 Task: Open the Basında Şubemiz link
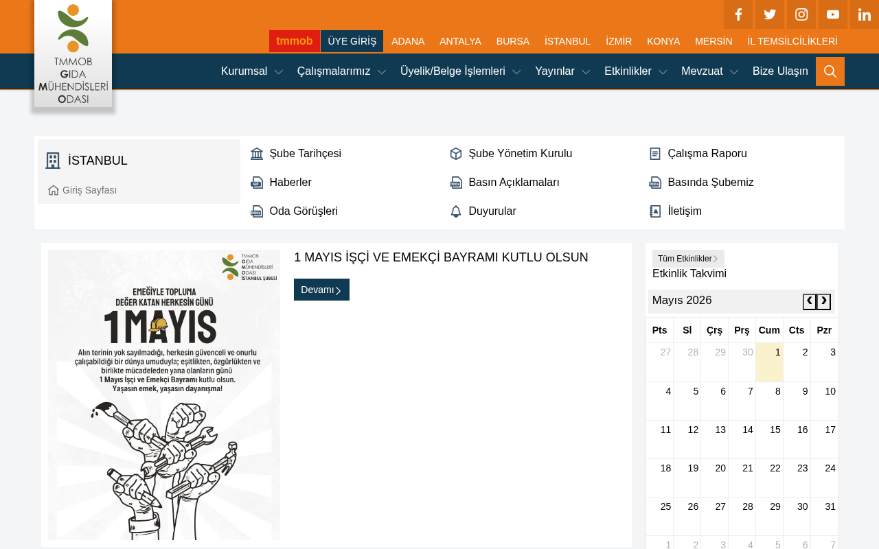pos(711,183)
